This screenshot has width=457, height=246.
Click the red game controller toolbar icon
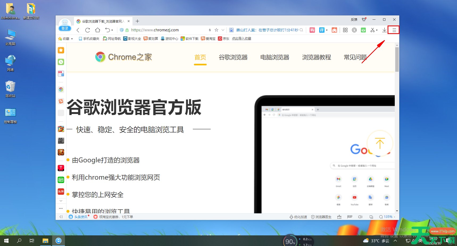point(334,30)
